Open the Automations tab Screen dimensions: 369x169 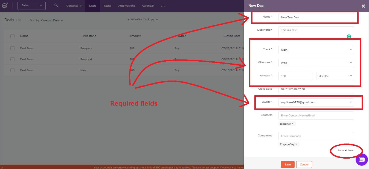tap(126, 6)
